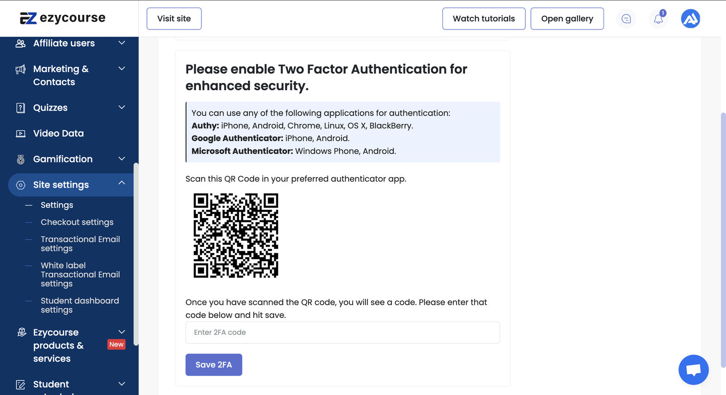Click the Enter 2FA code field

pos(343,332)
